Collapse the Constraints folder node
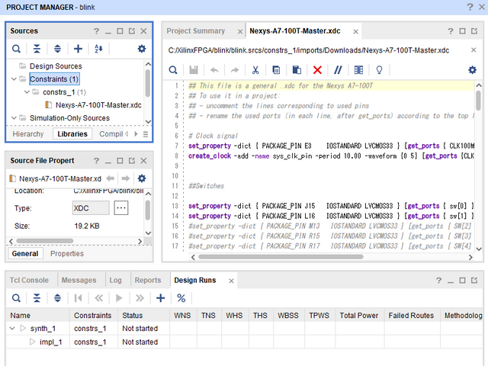The width and height of the screenshot is (488, 366). 13,79
